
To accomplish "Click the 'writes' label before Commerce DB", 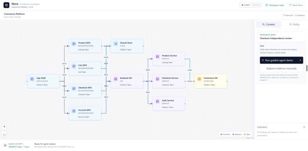I will tap(190, 81).
